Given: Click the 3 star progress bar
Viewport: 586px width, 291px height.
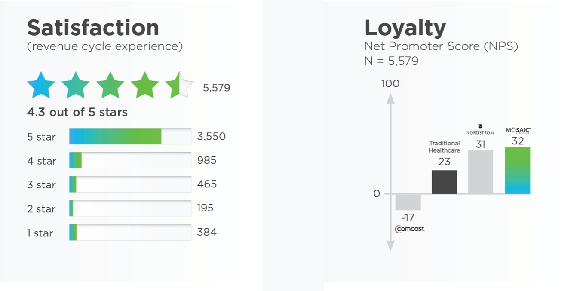Looking at the screenshot, I should point(130,184).
